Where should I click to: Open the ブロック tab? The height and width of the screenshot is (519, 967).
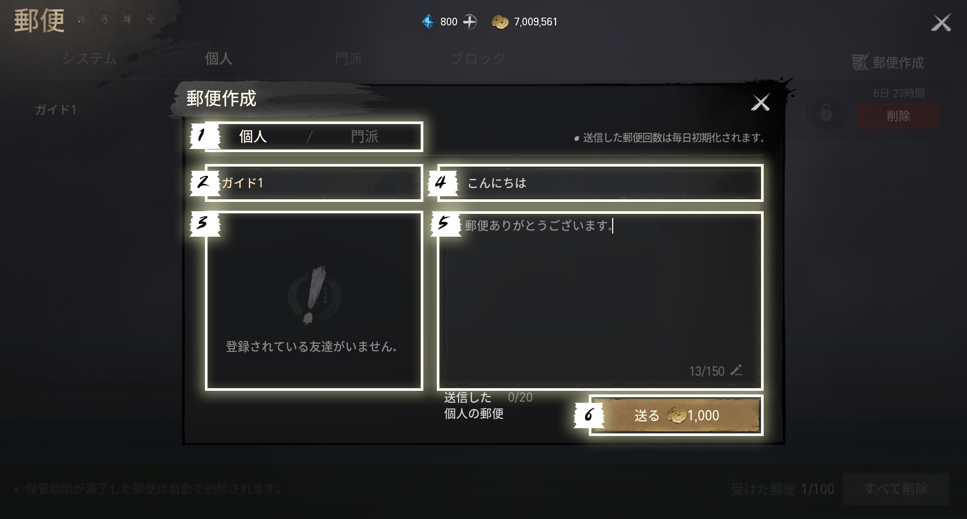click(x=478, y=59)
